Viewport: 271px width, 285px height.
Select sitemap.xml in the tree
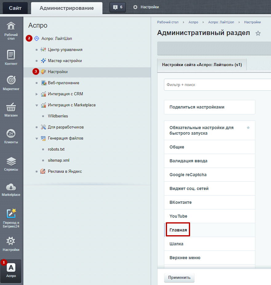(58, 160)
